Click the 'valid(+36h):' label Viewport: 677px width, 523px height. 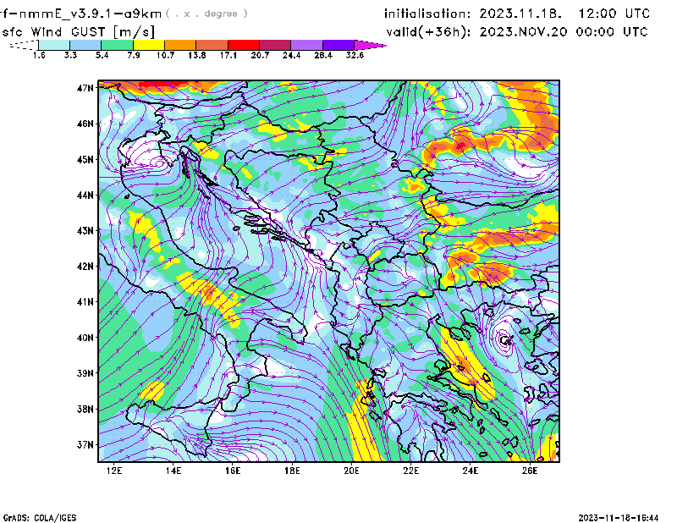(428, 32)
